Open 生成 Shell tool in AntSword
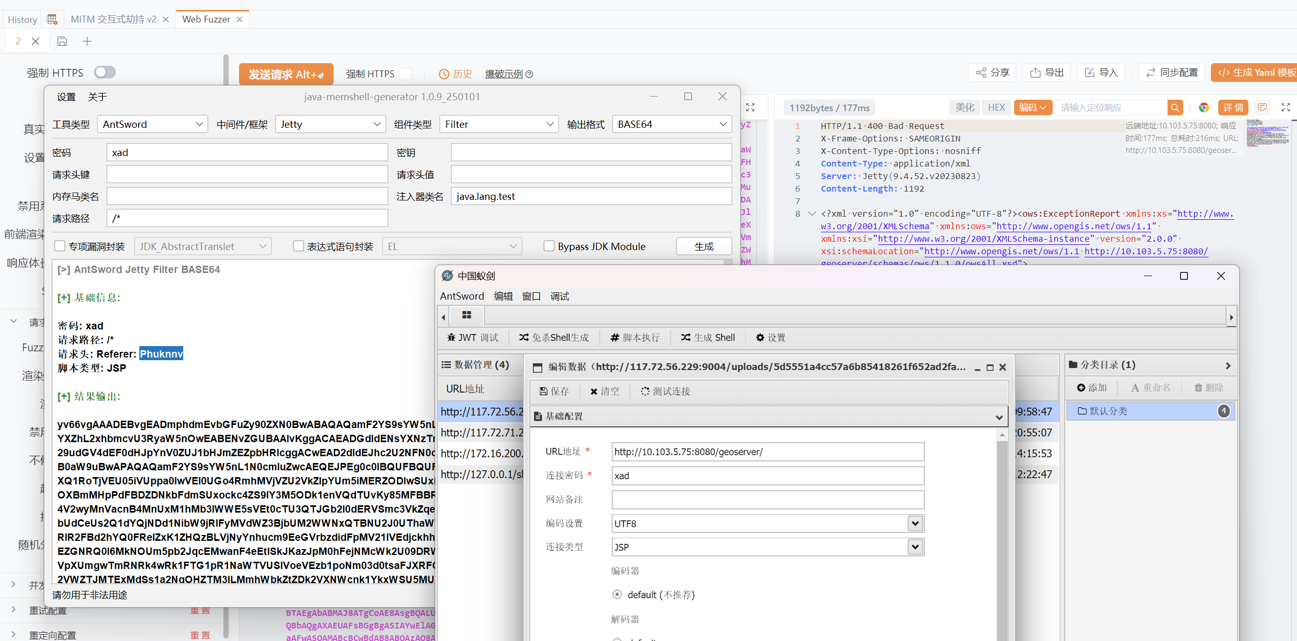The width and height of the screenshot is (1297, 641). (x=708, y=338)
